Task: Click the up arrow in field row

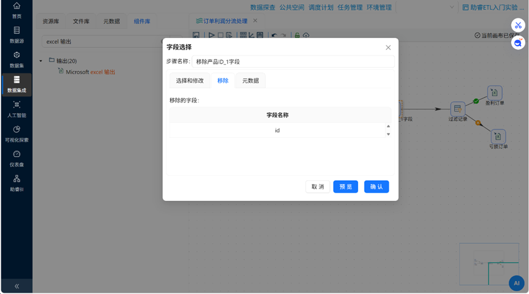Action: [388, 126]
